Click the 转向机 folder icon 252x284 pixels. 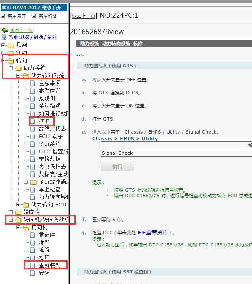coord(26,228)
